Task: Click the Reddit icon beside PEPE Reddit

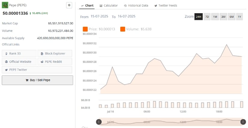Action: click(x=42, y=62)
